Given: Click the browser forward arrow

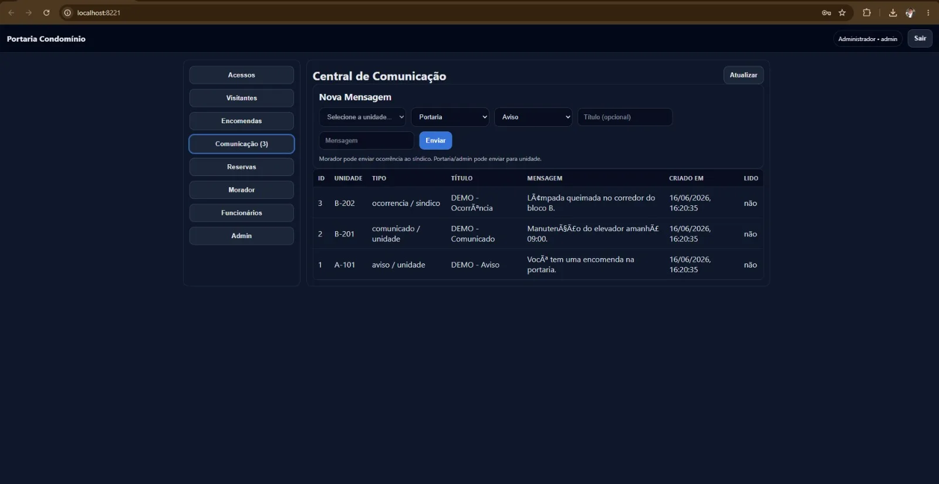Looking at the screenshot, I should [x=29, y=12].
